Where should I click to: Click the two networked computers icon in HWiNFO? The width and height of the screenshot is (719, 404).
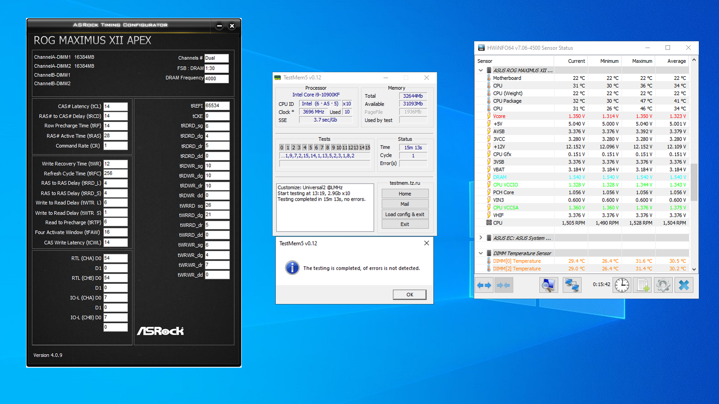tap(572, 285)
